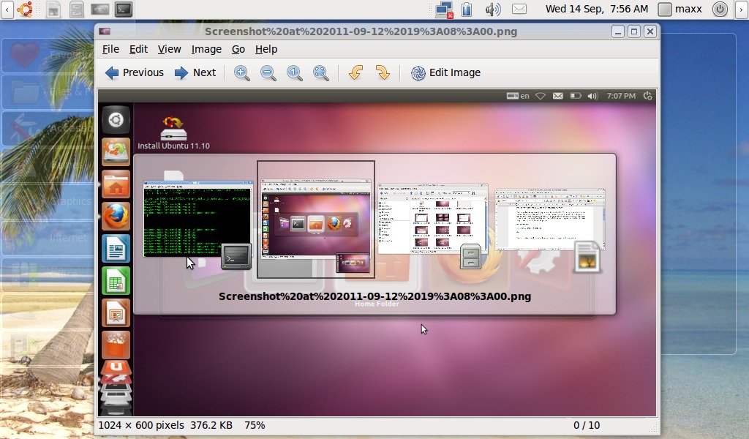Open the Help menu
This screenshot has width=749, height=439.
[x=266, y=49]
